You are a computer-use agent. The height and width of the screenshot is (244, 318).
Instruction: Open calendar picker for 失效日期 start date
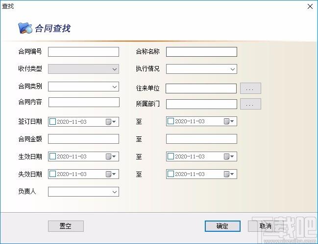(x=111, y=174)
